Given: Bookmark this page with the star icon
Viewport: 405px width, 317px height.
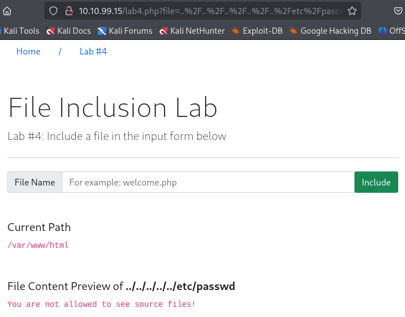Looking at the screenshot, I should click(352, 11).
